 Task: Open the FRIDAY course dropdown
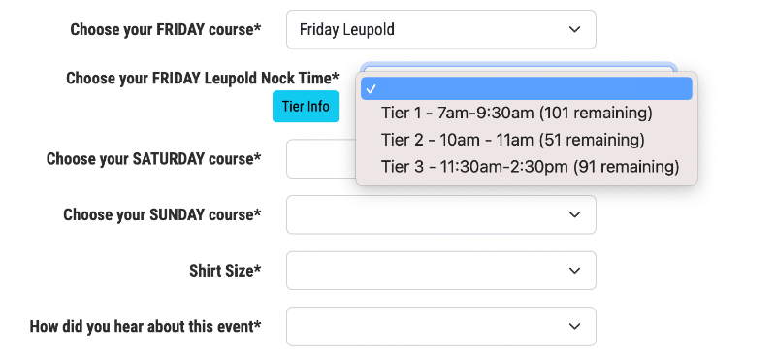(x=441, y=30)
